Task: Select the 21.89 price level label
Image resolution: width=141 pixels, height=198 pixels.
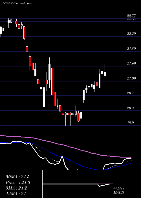Action: [x=131, y=48]
